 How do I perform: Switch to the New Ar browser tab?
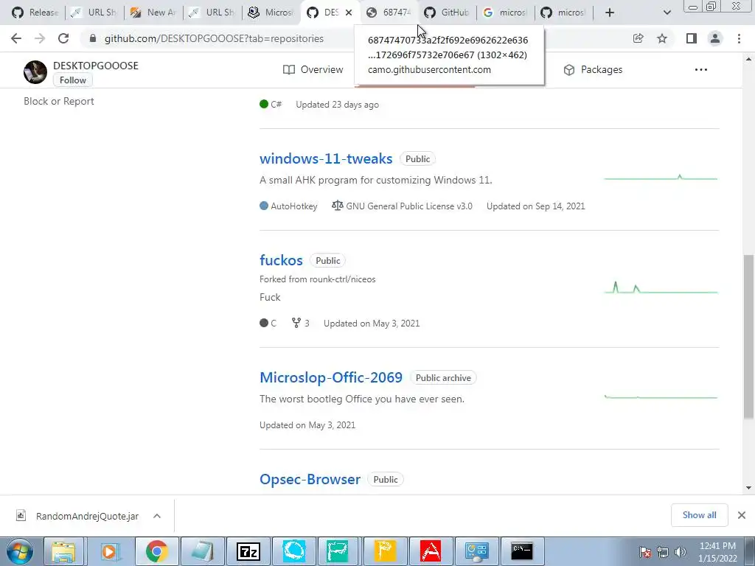(x=153, y=13)
